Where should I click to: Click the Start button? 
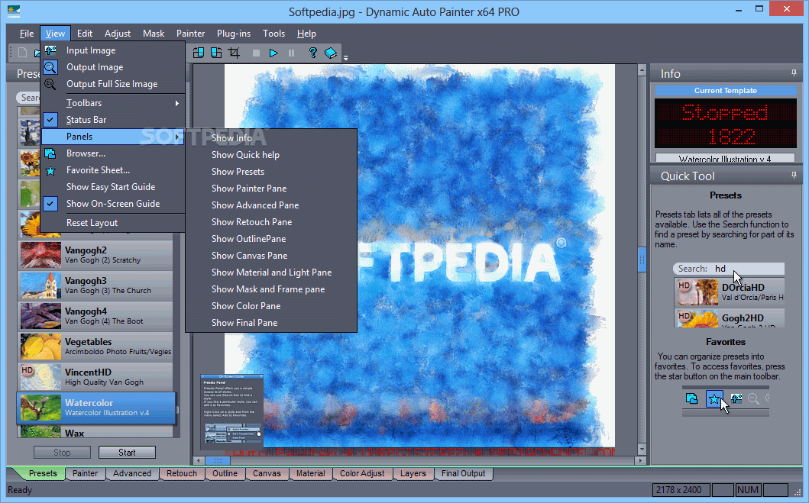click(x=127, y=452)
